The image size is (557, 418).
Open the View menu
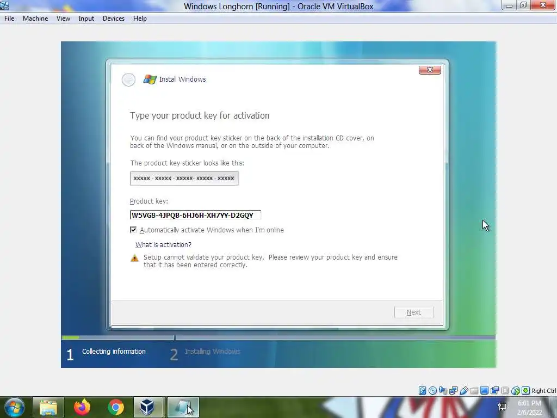pos(63,19)
